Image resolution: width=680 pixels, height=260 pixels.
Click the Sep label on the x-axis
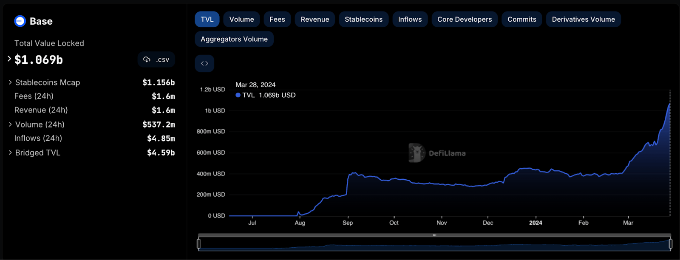click(348, 223)
